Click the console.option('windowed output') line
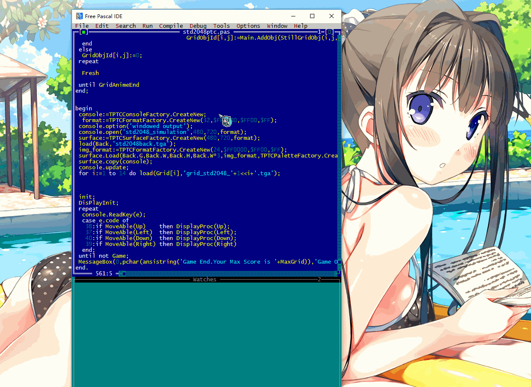 coord(135,126)
